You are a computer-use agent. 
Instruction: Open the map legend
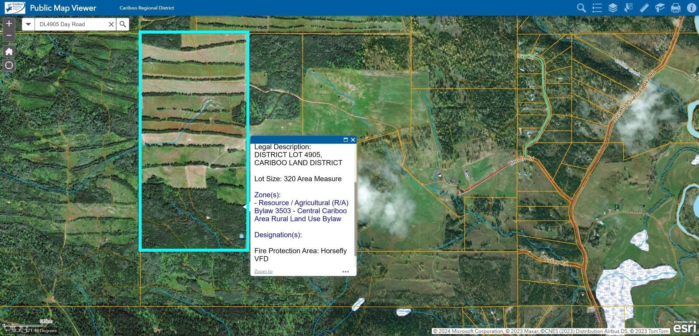597,7
